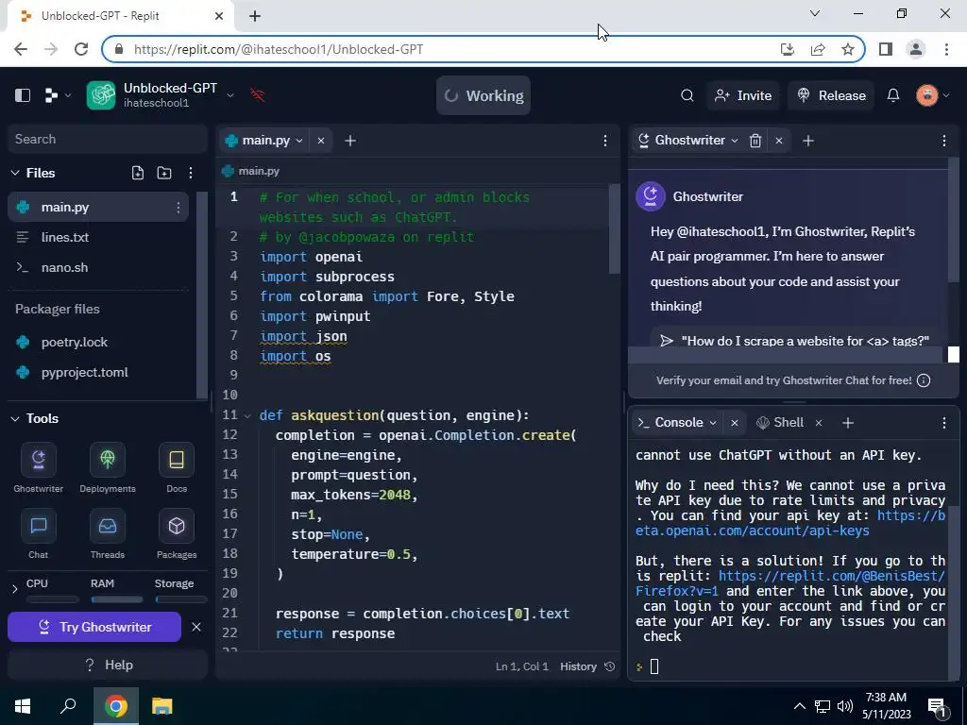Screen dimensions: 967x725
Task: Install app icon in address bar
Action: point(788,49)
